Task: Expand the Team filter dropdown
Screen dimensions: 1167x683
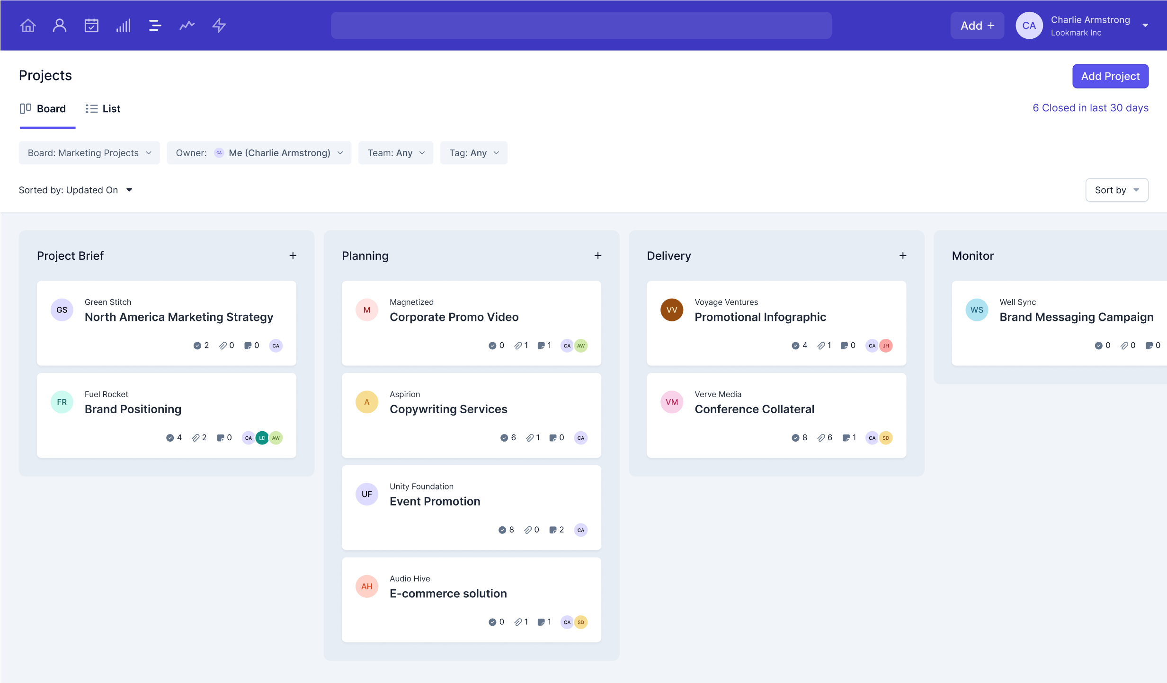Action: pos(395,153)
